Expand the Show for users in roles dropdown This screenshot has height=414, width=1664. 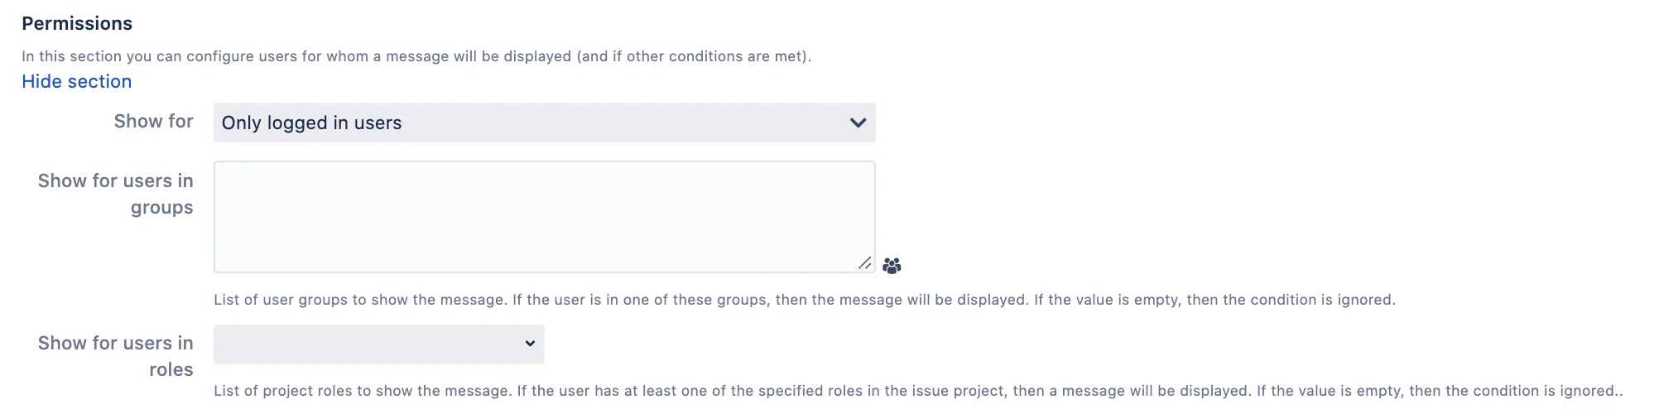378,344
